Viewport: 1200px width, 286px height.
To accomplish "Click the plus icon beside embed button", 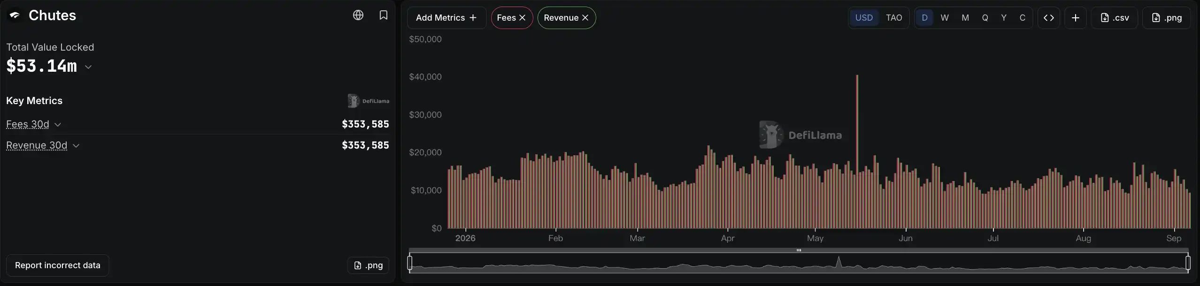I will click(x=1076, y=18).
